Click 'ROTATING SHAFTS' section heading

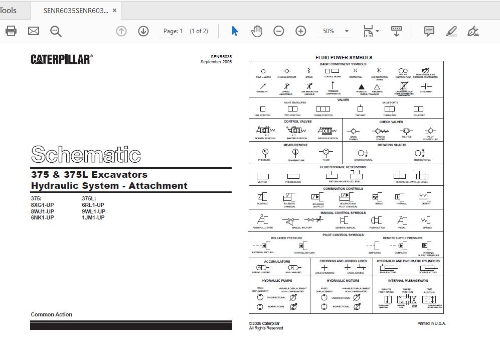392,145
